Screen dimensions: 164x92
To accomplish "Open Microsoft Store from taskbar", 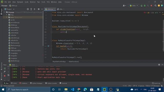I will click(92, 89).
